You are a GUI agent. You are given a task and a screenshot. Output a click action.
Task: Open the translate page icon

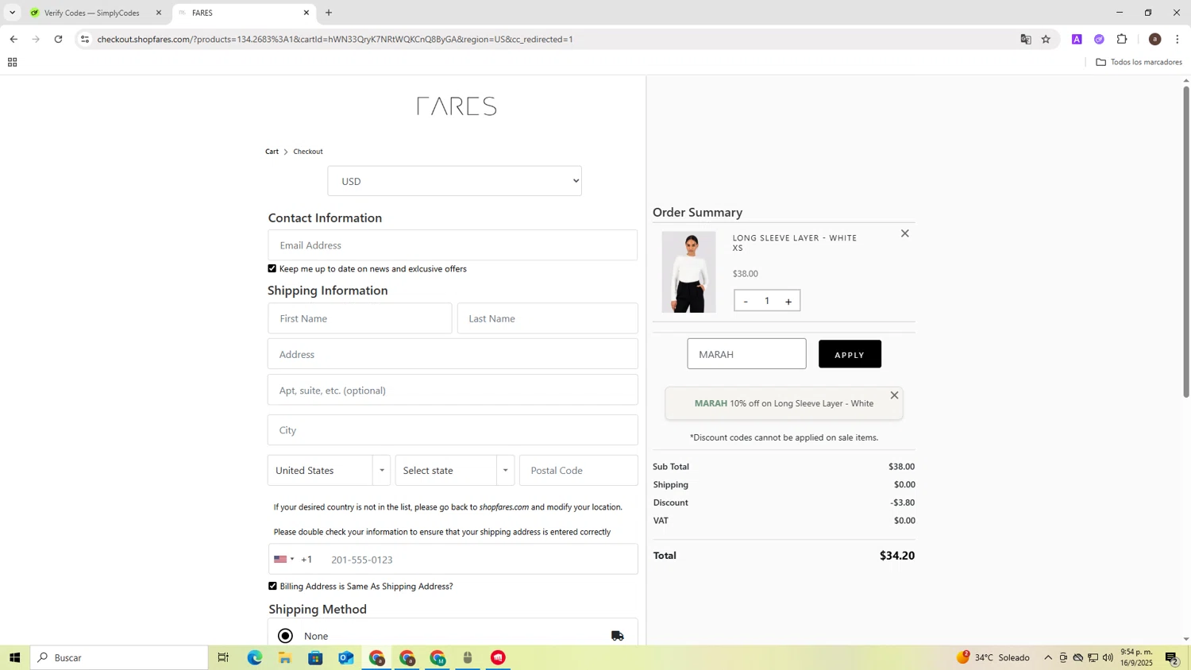(x=1025, y=39)
